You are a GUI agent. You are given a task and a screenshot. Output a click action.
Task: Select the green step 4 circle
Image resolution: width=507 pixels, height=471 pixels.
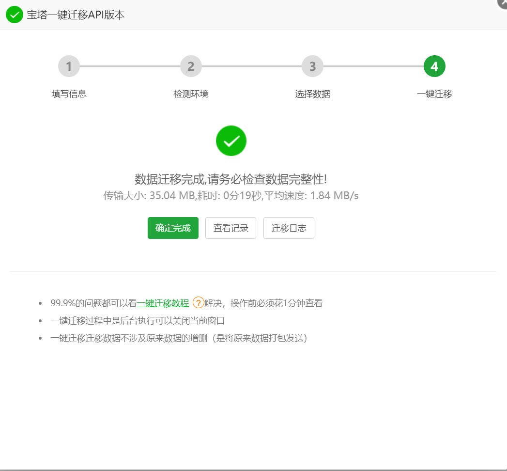(434, 66)
